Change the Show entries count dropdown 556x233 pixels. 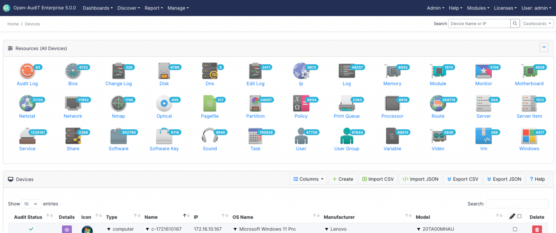31,204
